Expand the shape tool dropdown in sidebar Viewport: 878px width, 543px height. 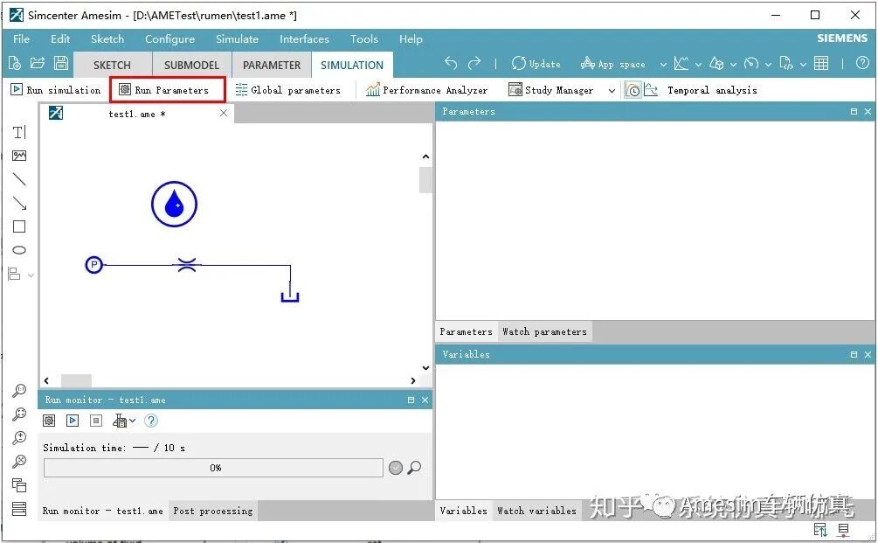coord(31,274)
